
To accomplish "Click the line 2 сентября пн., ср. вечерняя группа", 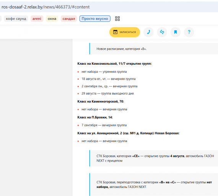I will [x=109, y=86].
